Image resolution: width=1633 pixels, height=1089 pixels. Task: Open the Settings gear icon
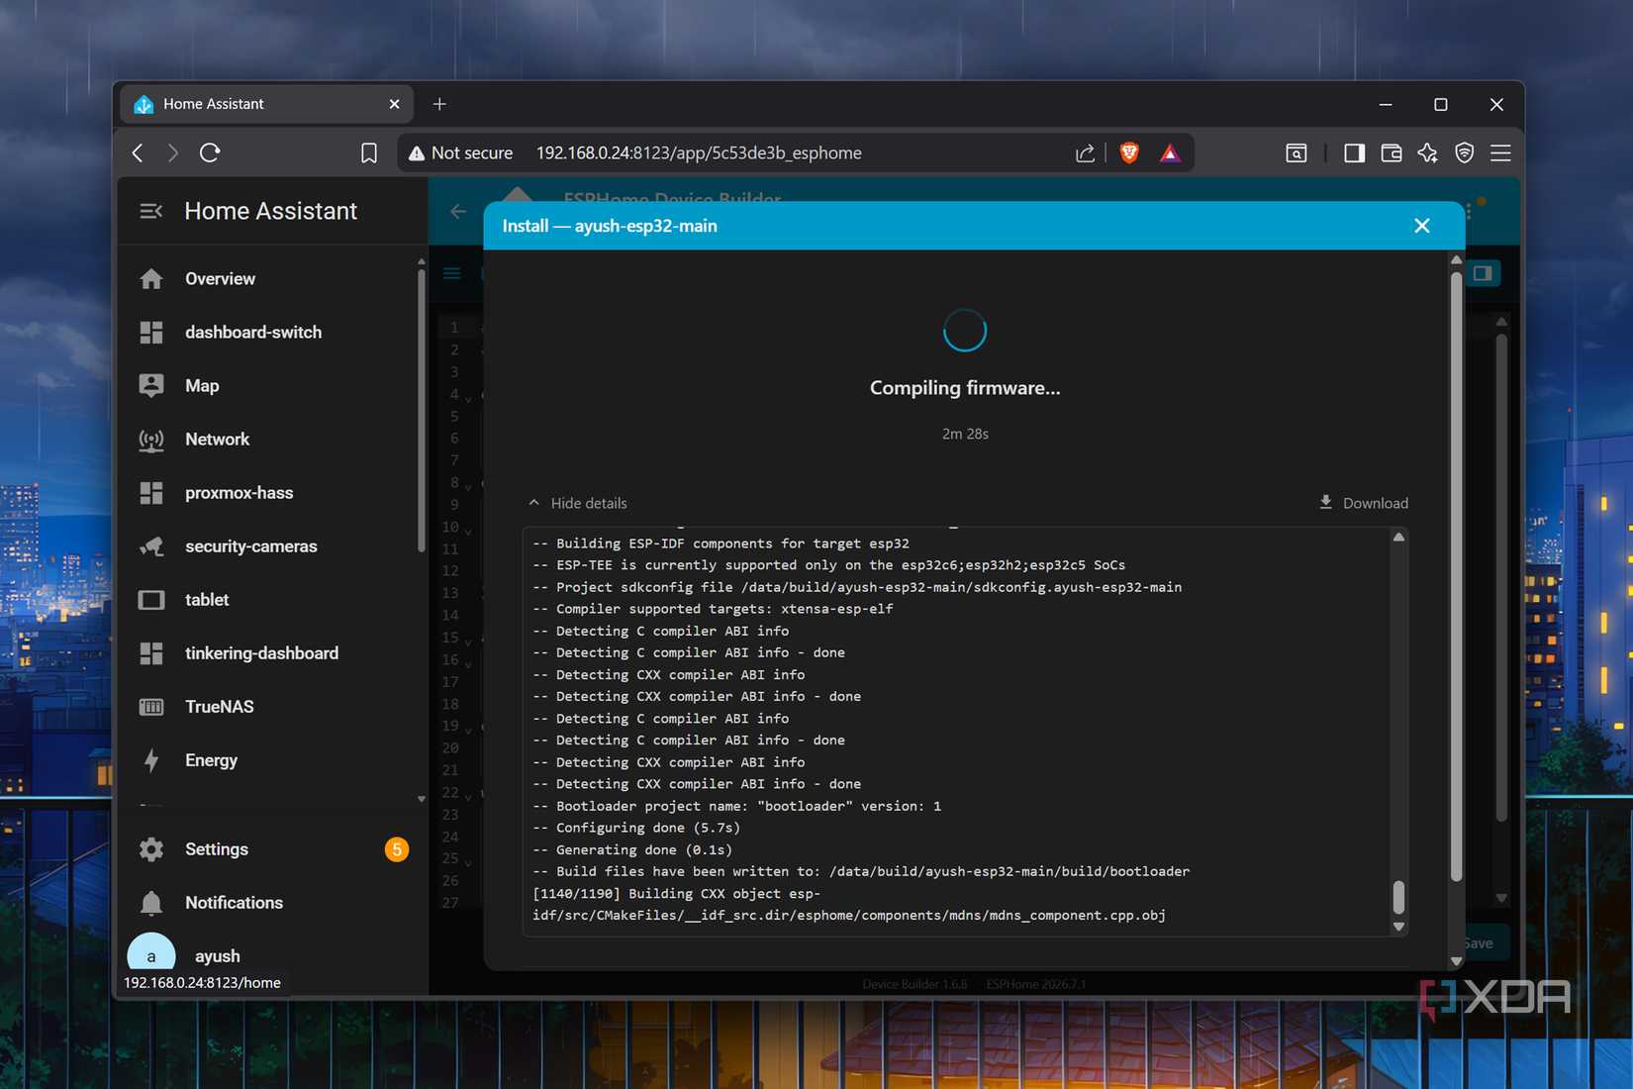(x=151, y=849)
